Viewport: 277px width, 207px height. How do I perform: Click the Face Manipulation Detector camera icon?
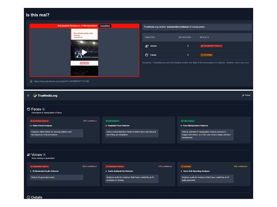[x=181, y=126]
